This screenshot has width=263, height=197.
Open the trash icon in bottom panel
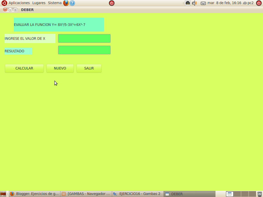259,194
